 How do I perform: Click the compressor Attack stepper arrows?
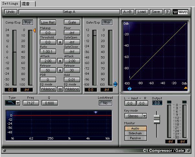[x=60, y=61]
